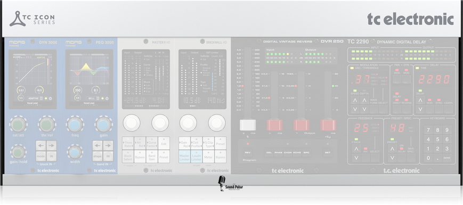Click the Block Select button on the Master X HD

(128, 157)
